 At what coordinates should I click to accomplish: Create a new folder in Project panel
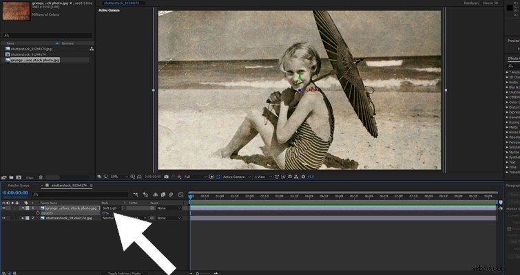(x=11, y=177)
